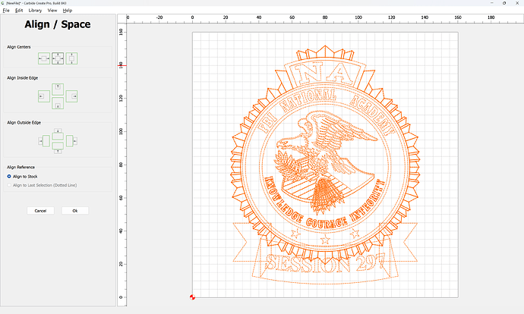
Task: Open the File menu
Action: coord(6,11)
